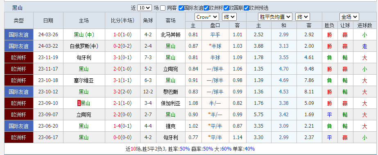This screenshot has height=155, width=378.
Task: Click the 进球数 column header
Action: [x=364, y=25]
